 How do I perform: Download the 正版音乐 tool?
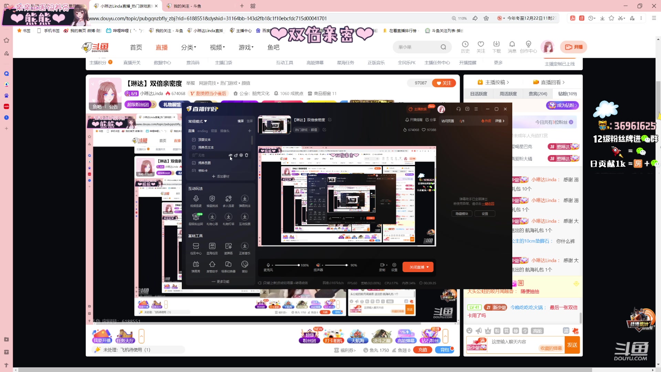tap(244, 248)
